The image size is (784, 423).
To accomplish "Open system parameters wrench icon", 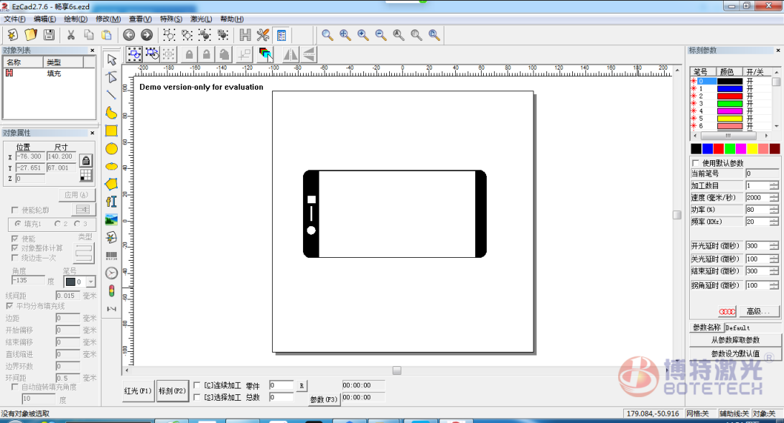I will click(263, 34).
